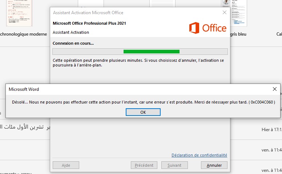Click the Précédent button

144,165
